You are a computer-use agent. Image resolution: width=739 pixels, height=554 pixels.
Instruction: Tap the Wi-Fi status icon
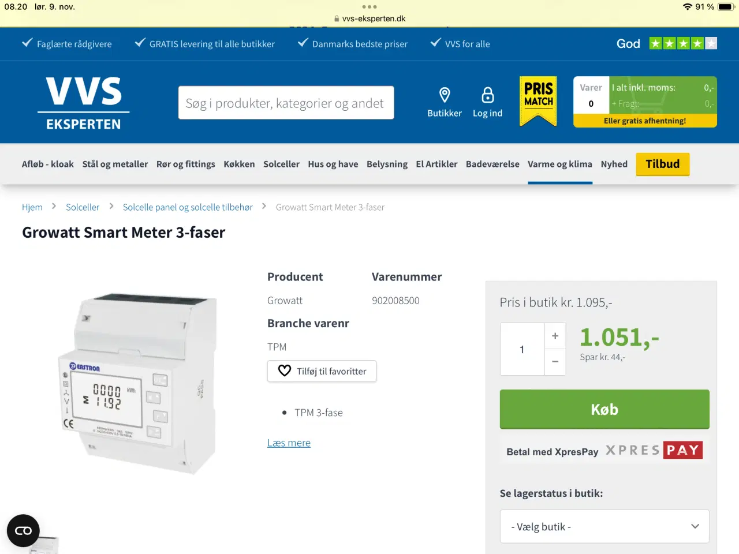pyautogui.click(x=688, y=7)
